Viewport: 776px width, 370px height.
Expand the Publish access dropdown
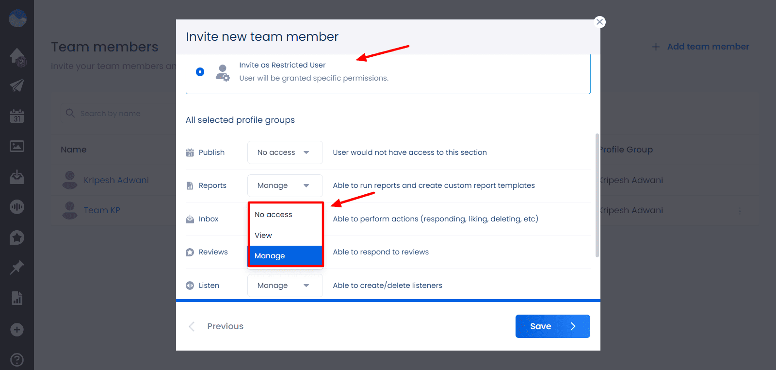pyautogui.click(x=285, y=152)
